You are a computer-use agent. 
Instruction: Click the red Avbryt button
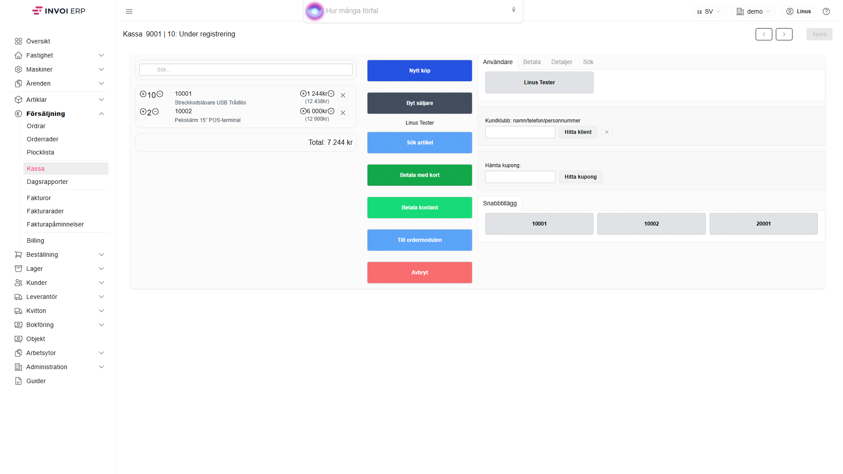(419, 273)
